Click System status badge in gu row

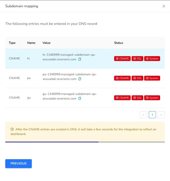click(x=152, y=98)
